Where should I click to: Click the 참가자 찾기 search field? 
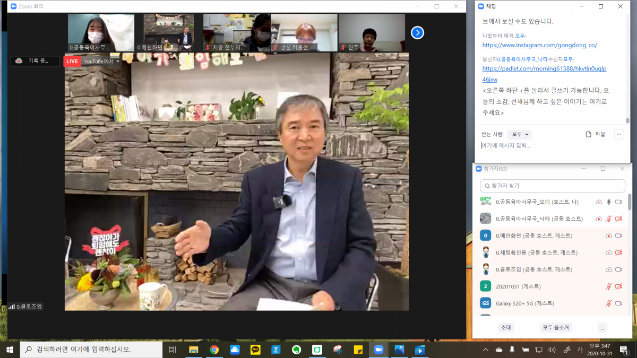[552, 186]
